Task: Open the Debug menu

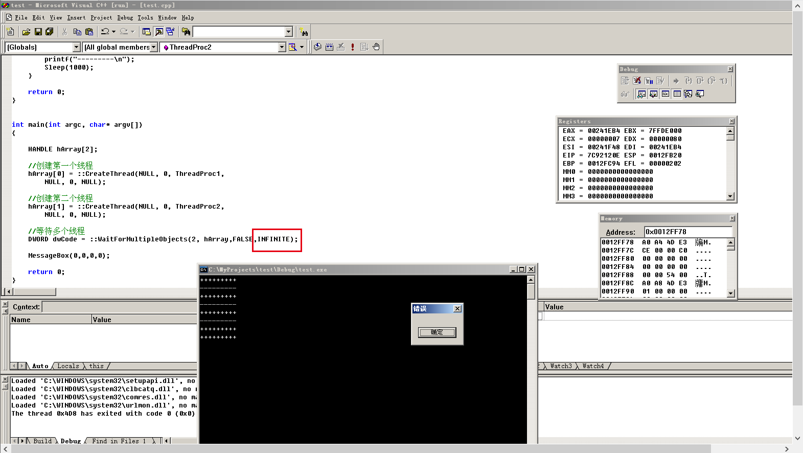Action: pyautogui.click(x=125, y=17)
